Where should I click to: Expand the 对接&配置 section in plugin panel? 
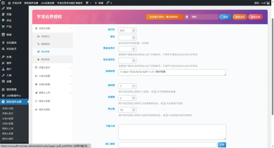pos(52,84)
